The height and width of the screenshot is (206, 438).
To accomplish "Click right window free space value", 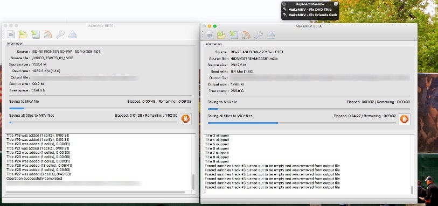I will point(238,91).
